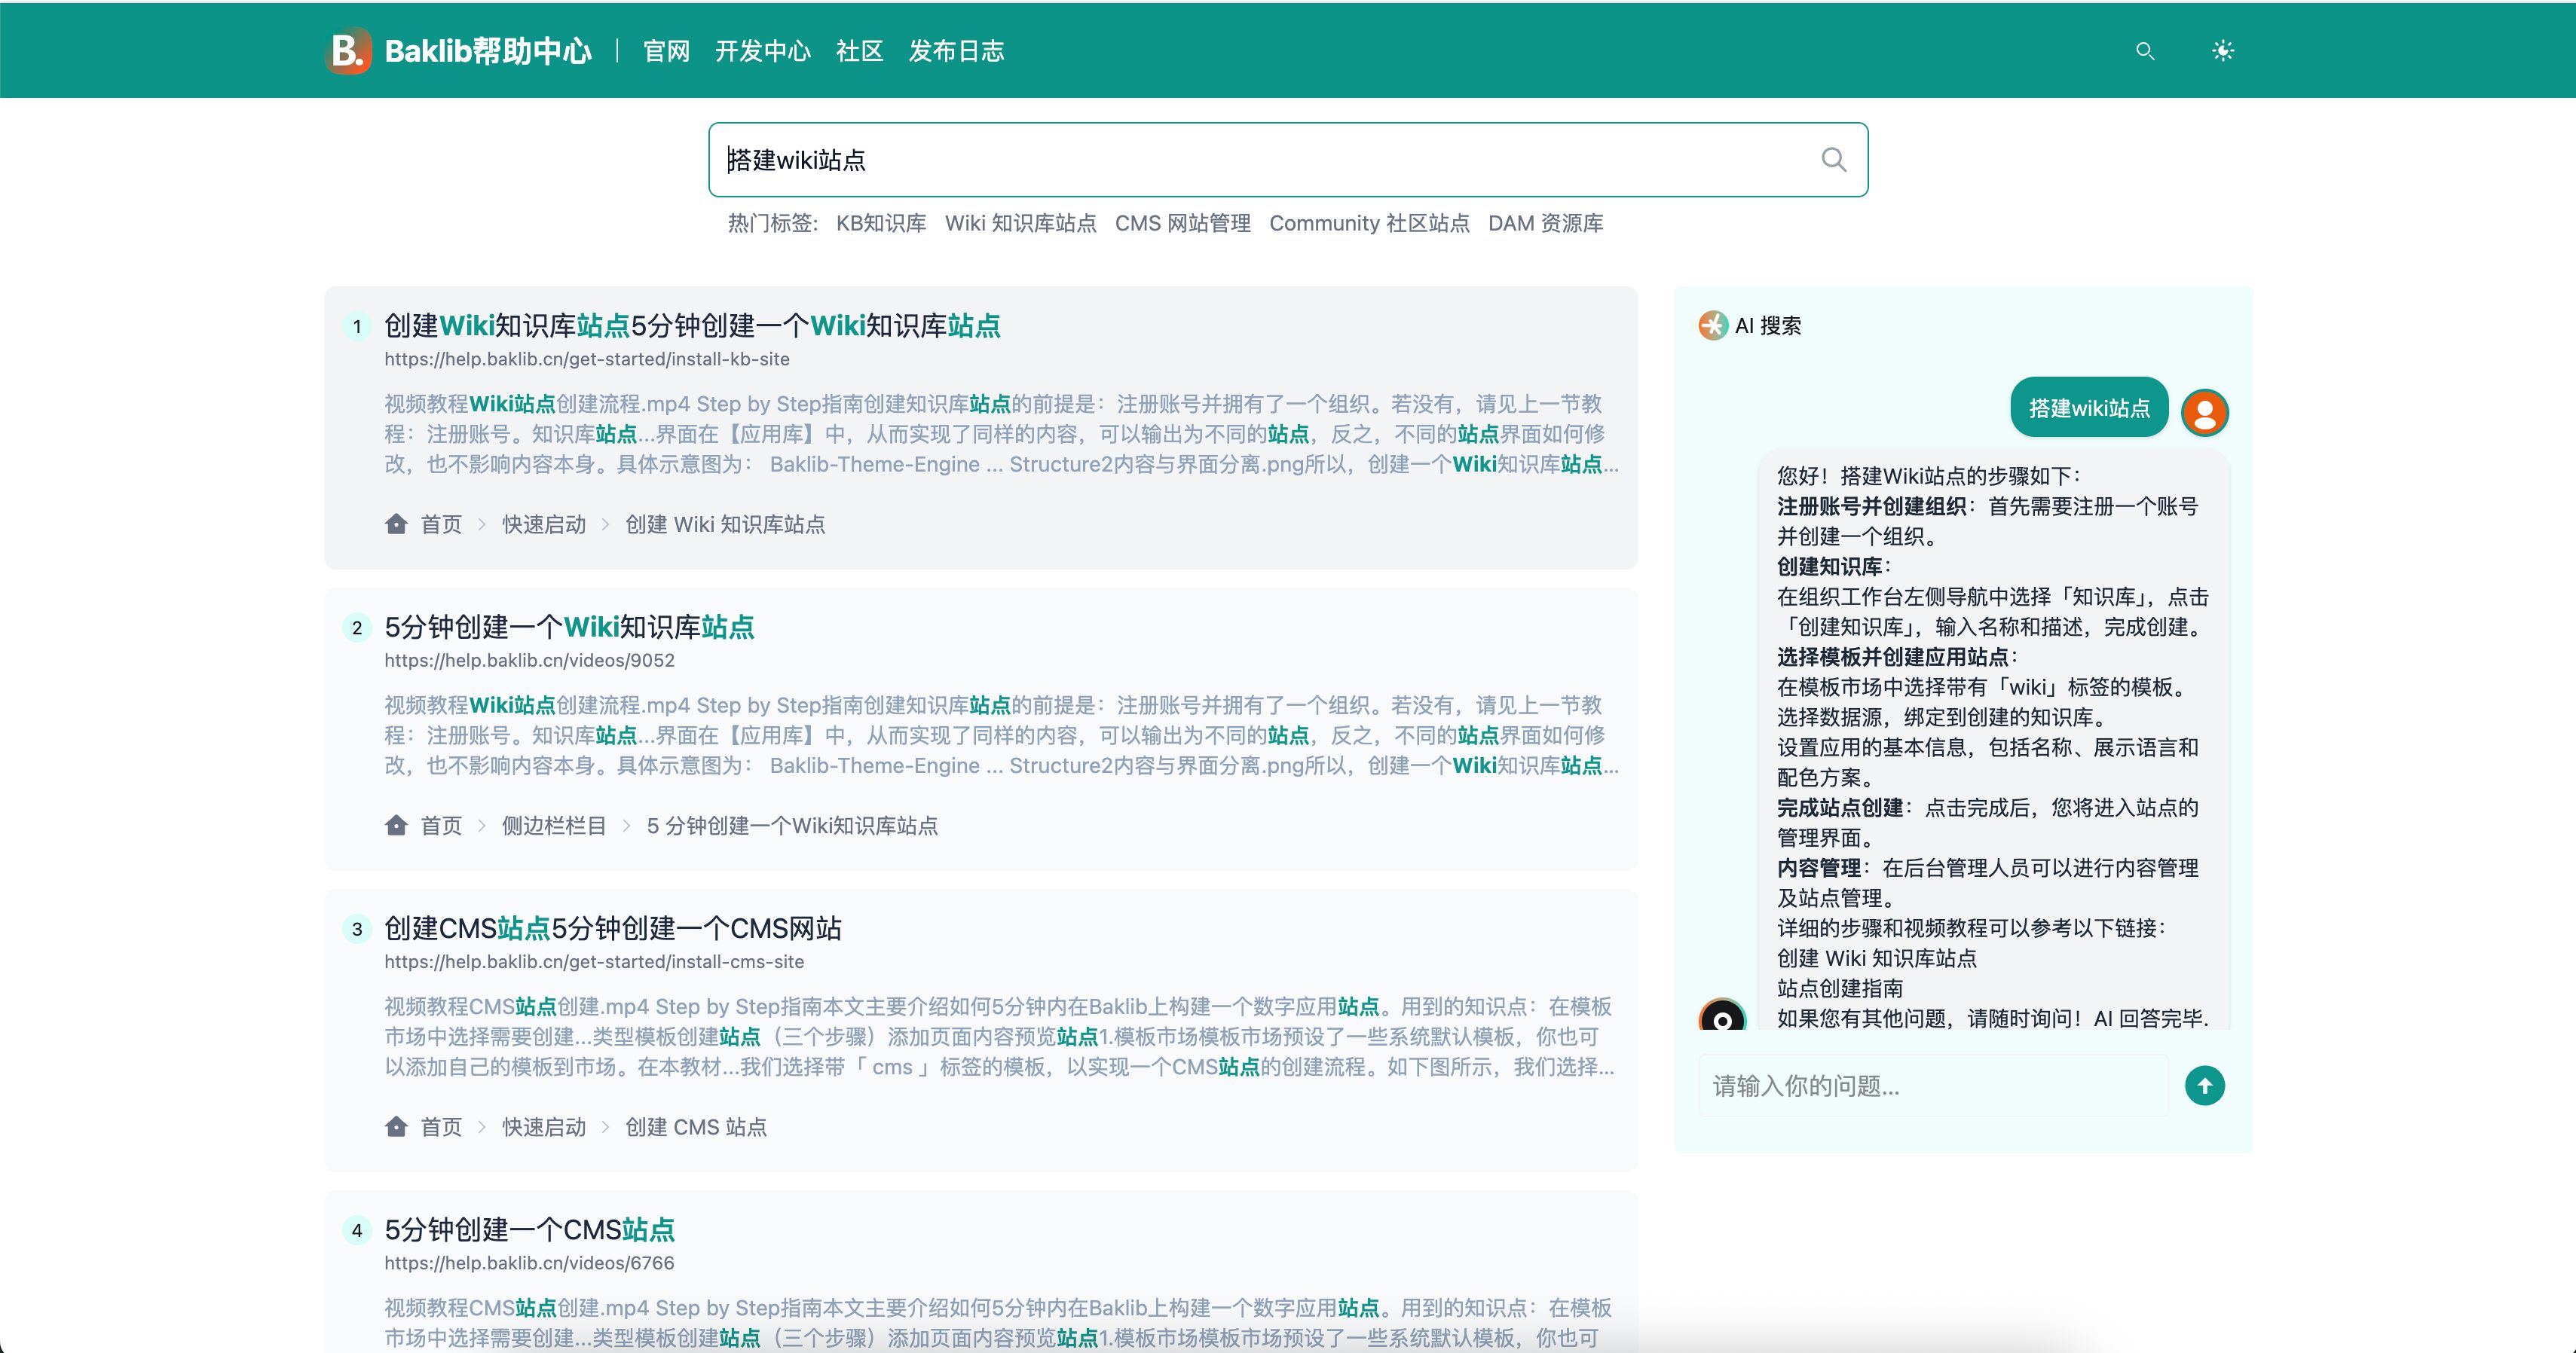Screen dimensions: 2576x1353
Task: Select the Community 社区站点 hot tag
Action: coord(1370,223)
